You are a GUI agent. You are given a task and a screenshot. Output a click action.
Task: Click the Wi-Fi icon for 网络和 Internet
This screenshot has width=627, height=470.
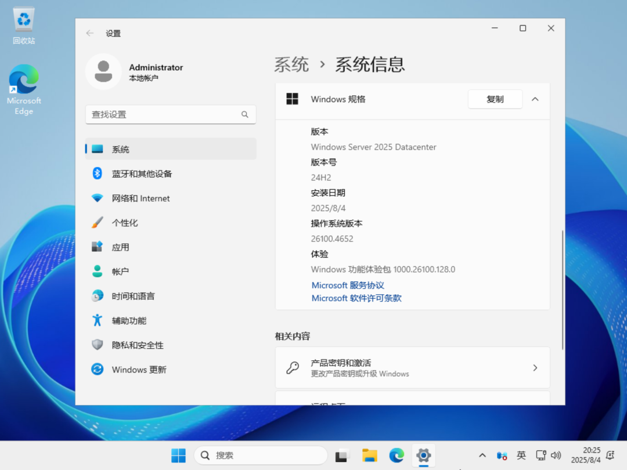(x=97, y=198)
